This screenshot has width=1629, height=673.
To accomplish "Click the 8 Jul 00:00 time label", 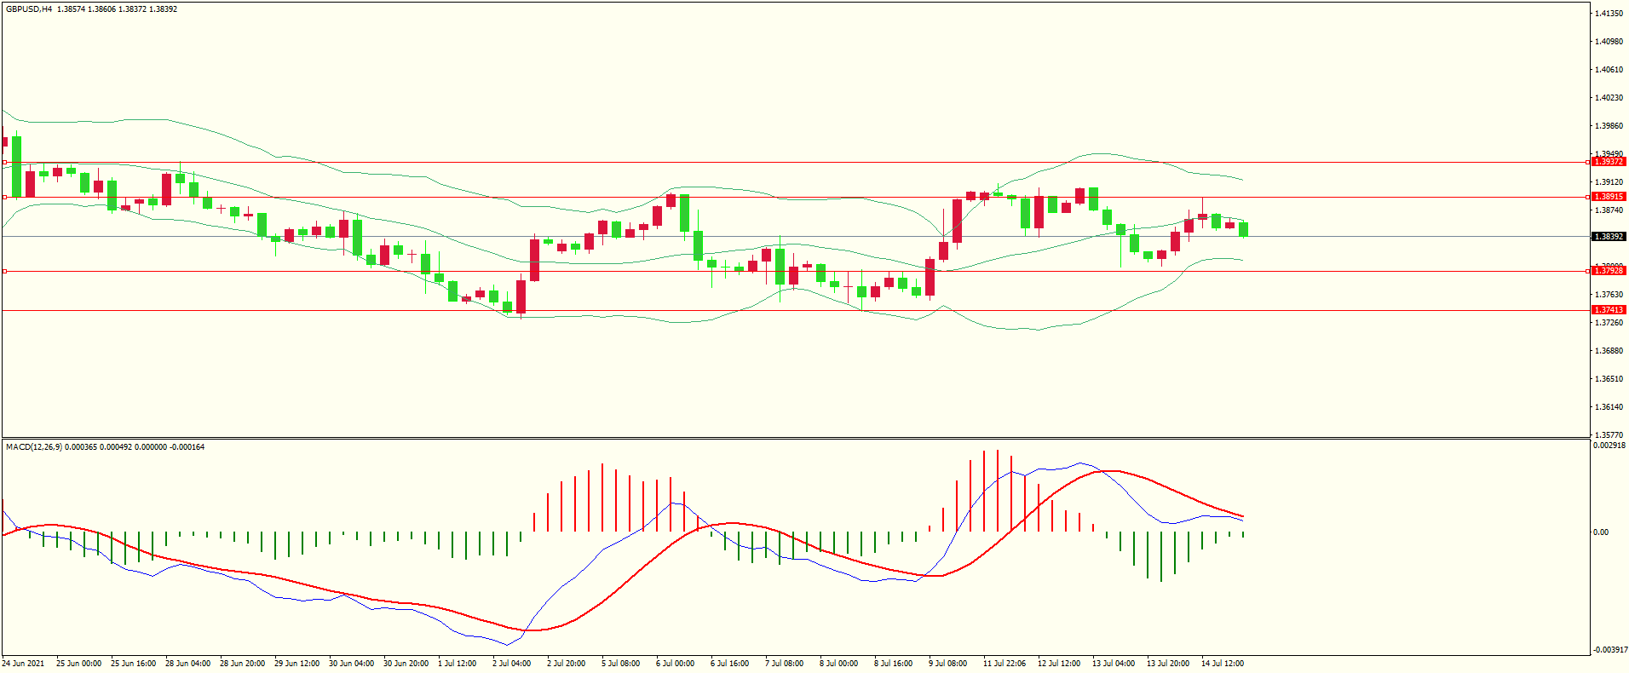I will point(838,664).
